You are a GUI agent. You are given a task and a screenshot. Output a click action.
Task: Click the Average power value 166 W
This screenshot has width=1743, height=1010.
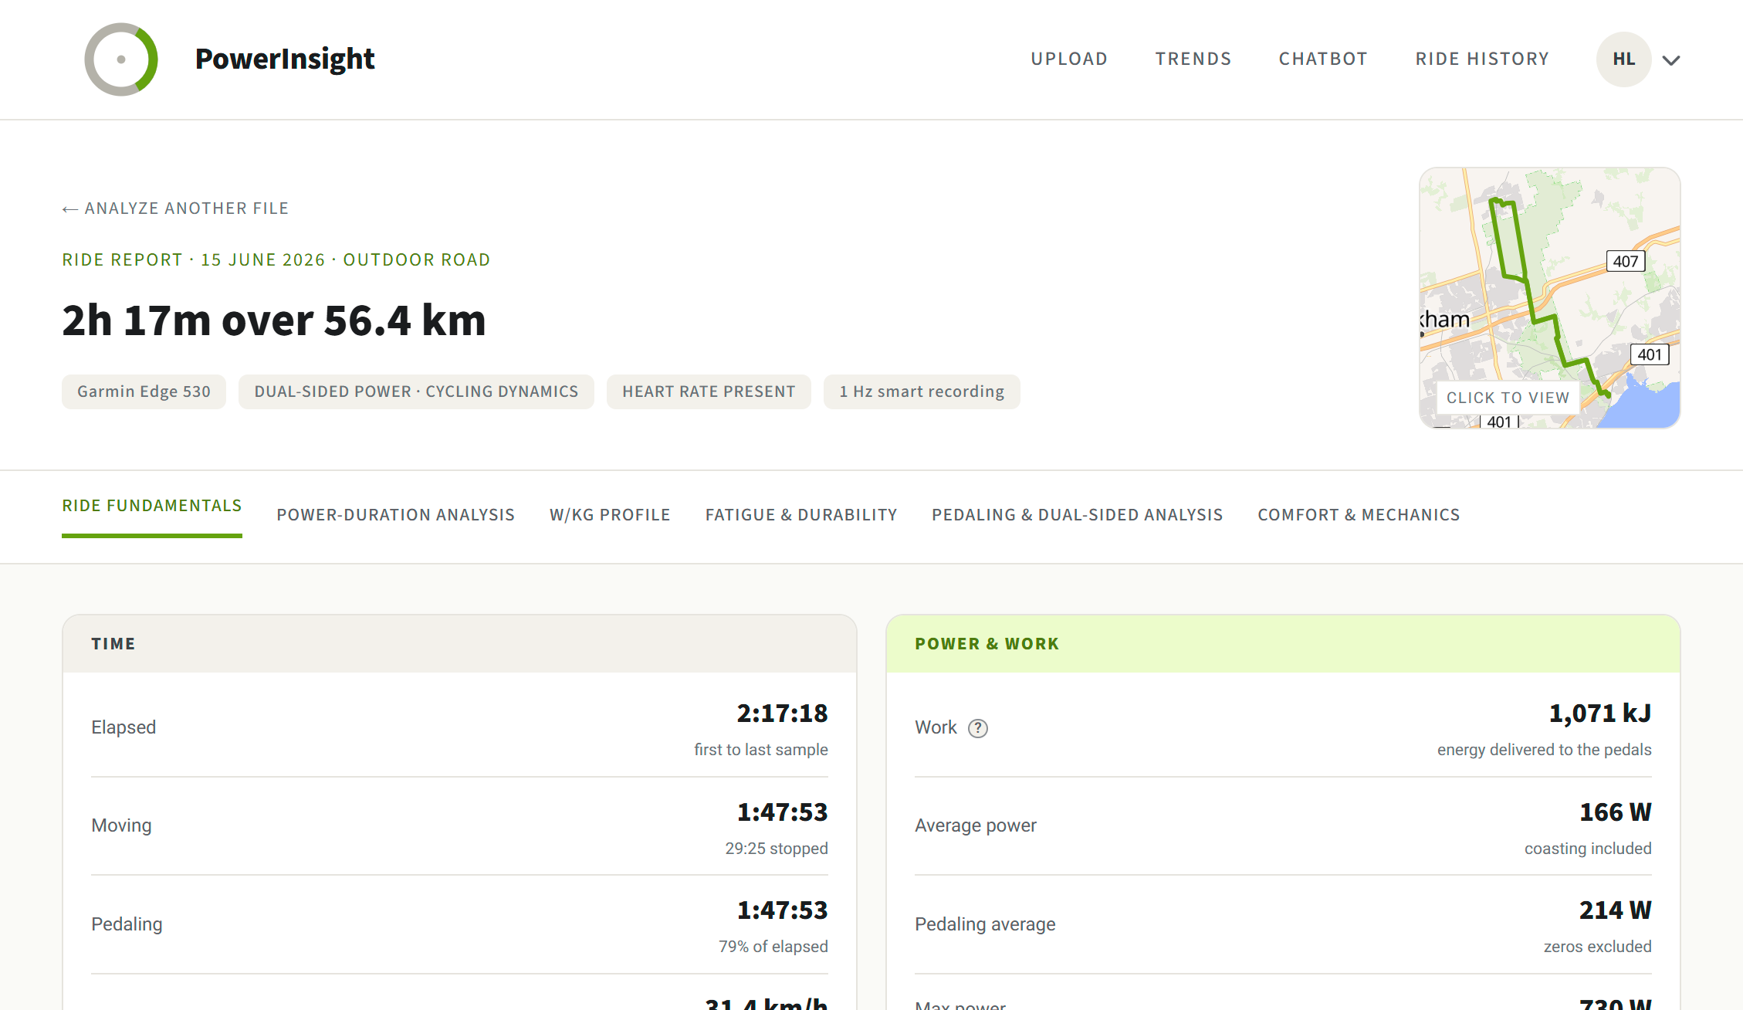coord(1616,812)
